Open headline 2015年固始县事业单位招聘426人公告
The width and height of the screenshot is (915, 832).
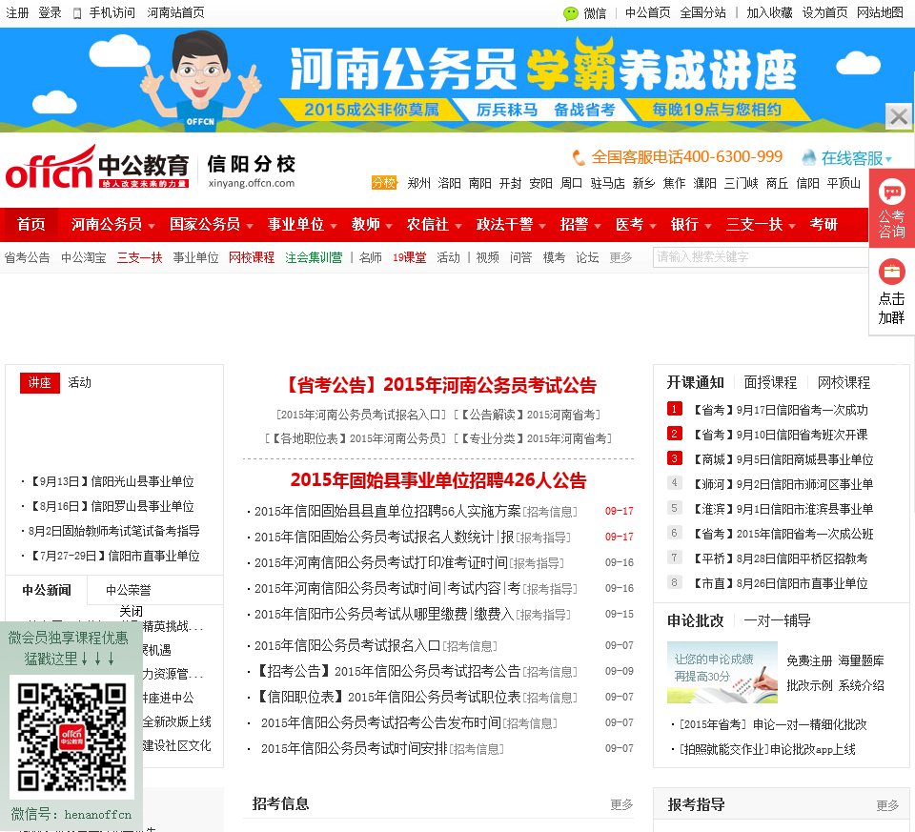click(438, 480)
